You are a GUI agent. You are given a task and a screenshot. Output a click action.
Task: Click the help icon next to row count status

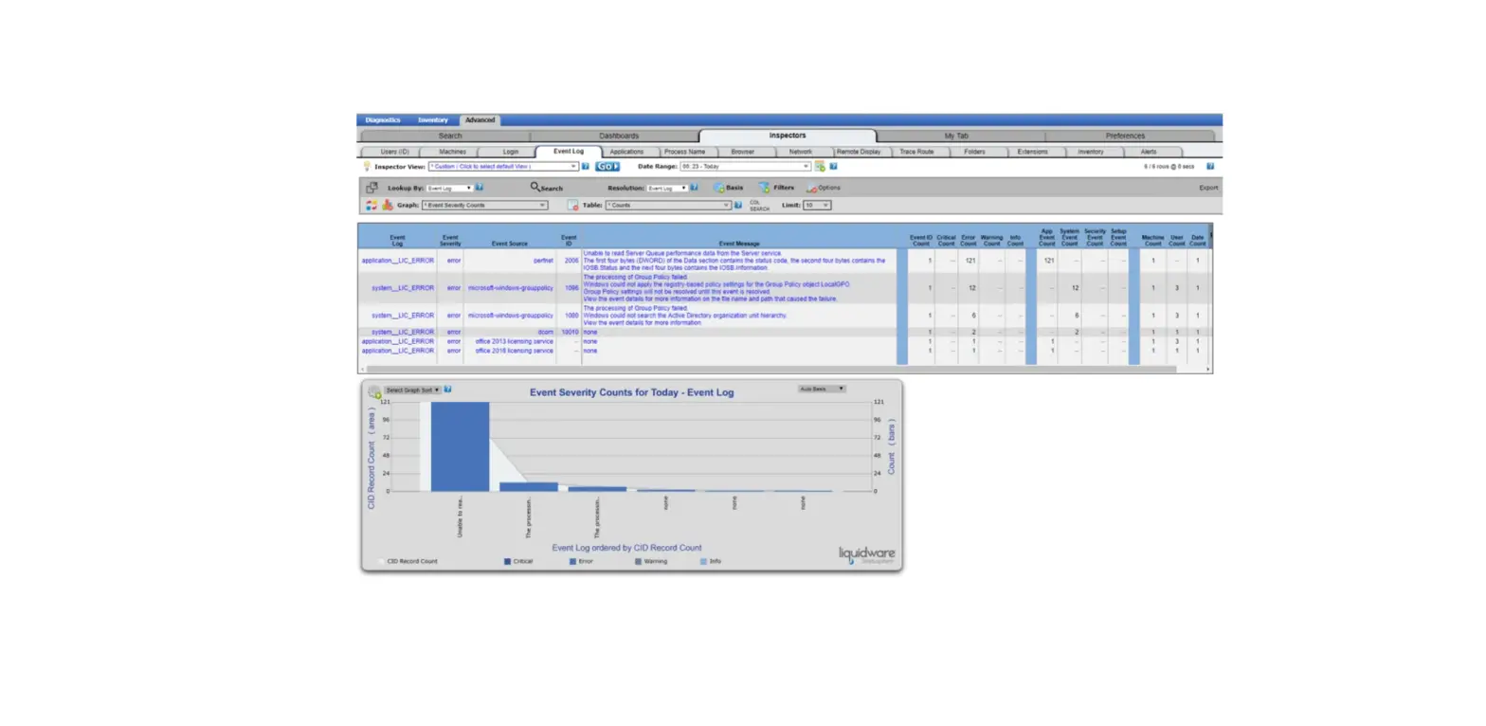[x=1210, y=167]
